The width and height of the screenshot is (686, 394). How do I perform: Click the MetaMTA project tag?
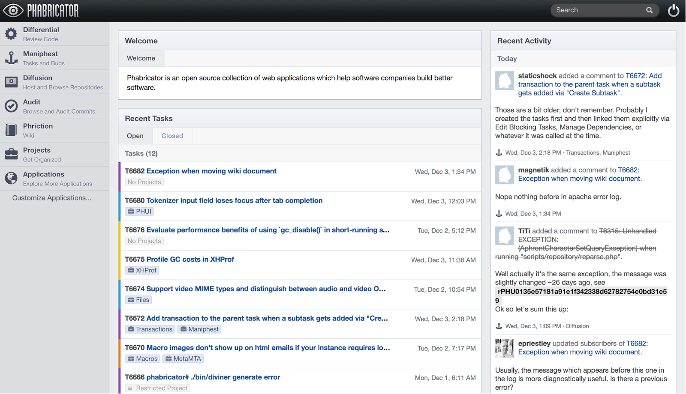(x=183, y=359)
